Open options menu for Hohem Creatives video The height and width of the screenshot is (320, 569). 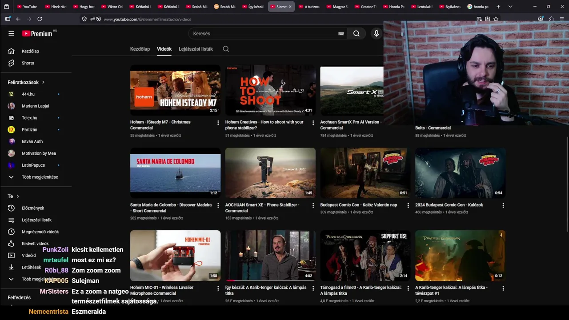tap(313, 123)
